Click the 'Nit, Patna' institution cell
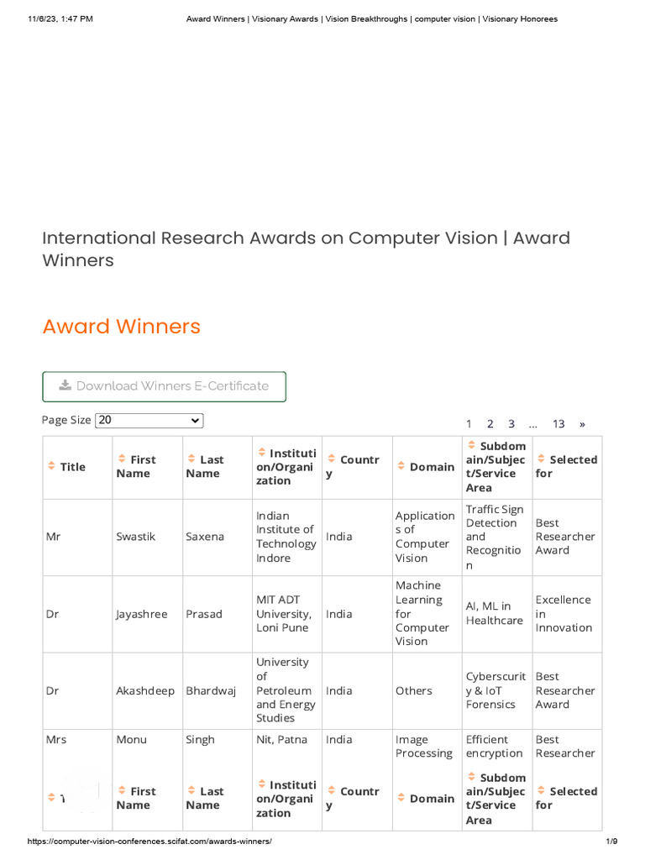Screen dimensions: 645x860 282,740
